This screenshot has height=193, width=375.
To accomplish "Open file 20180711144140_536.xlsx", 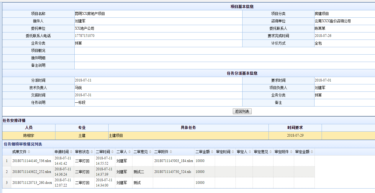I will [x=32, y=161].
